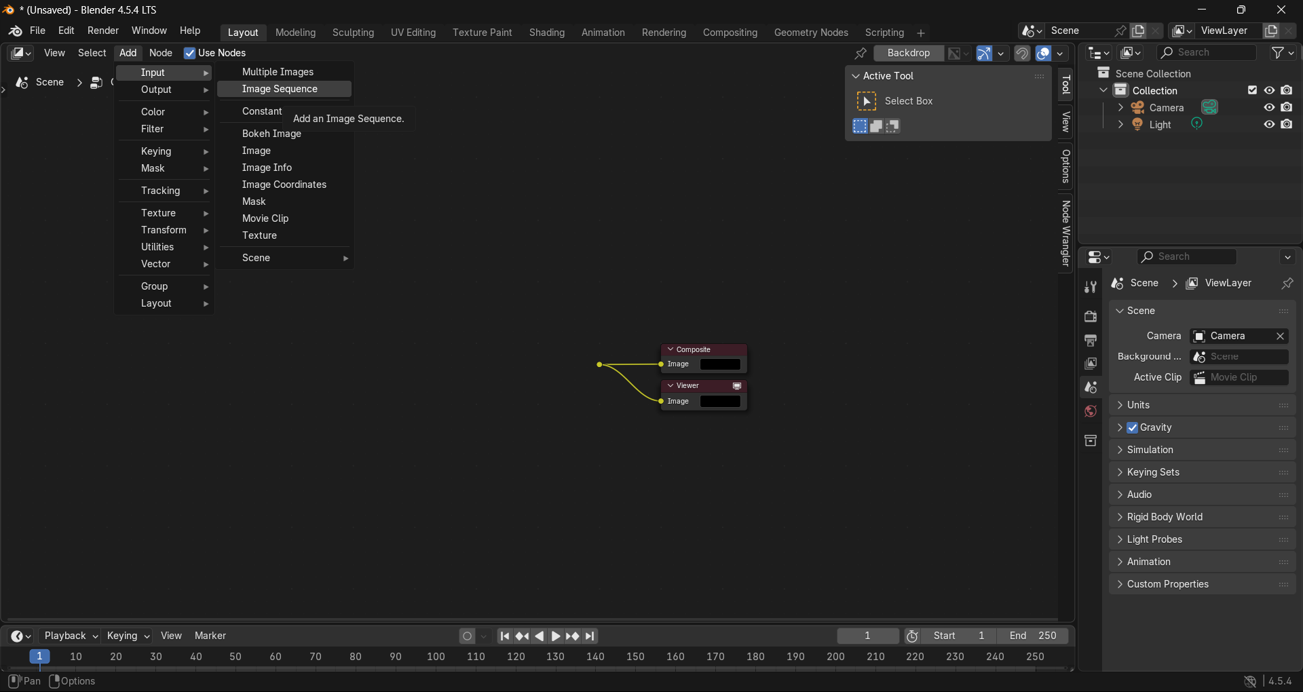1303x692 pixels.
Task: Click the End frame 250 field
Action: [1033, 636]
